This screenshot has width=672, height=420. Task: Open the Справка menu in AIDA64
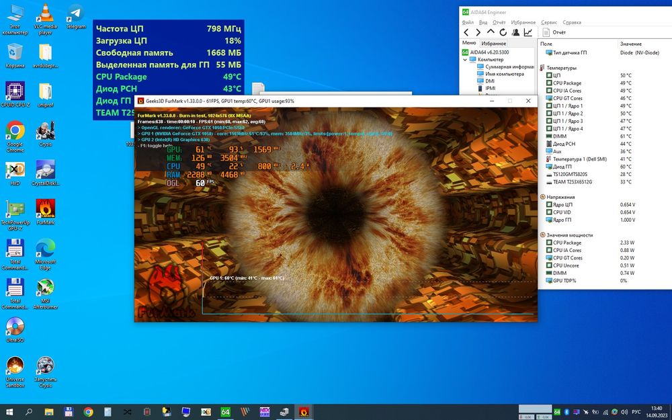(572, 22)
